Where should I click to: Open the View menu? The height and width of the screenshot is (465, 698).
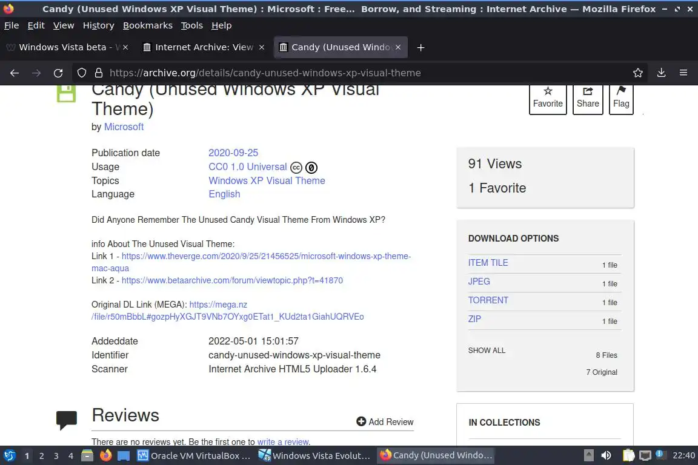coord(64,26)
